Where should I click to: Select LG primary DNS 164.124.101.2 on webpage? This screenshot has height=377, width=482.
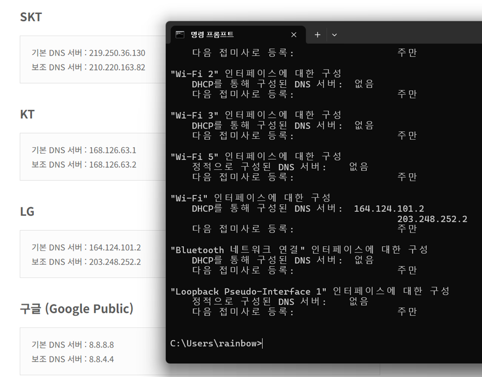(115, 247)
